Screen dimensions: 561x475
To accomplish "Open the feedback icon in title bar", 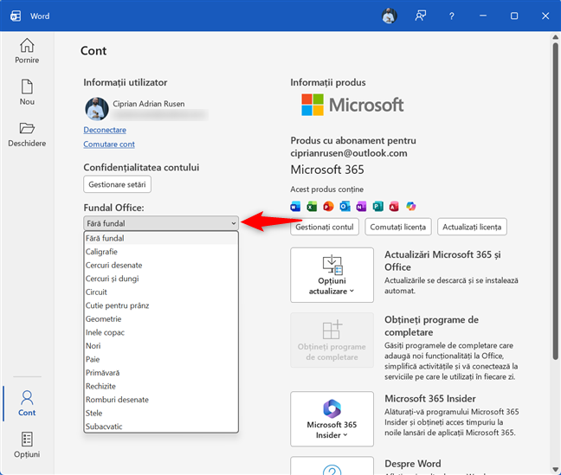I will (421, 16).
